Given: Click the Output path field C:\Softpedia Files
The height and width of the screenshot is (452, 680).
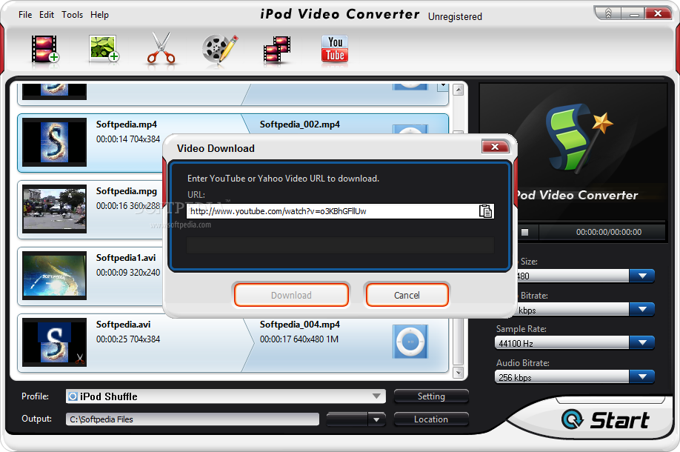Looking at the screenshot, I should pyautogui.click(x=193, y=419).
